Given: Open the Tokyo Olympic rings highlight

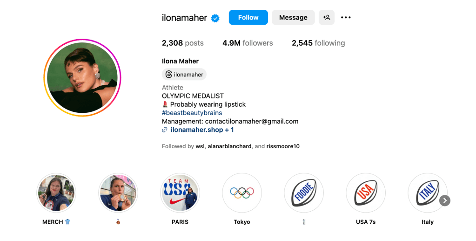Looking at the screenshot, I should pos(242,193).
